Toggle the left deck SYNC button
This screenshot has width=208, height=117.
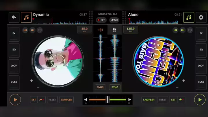coord(100,87)
